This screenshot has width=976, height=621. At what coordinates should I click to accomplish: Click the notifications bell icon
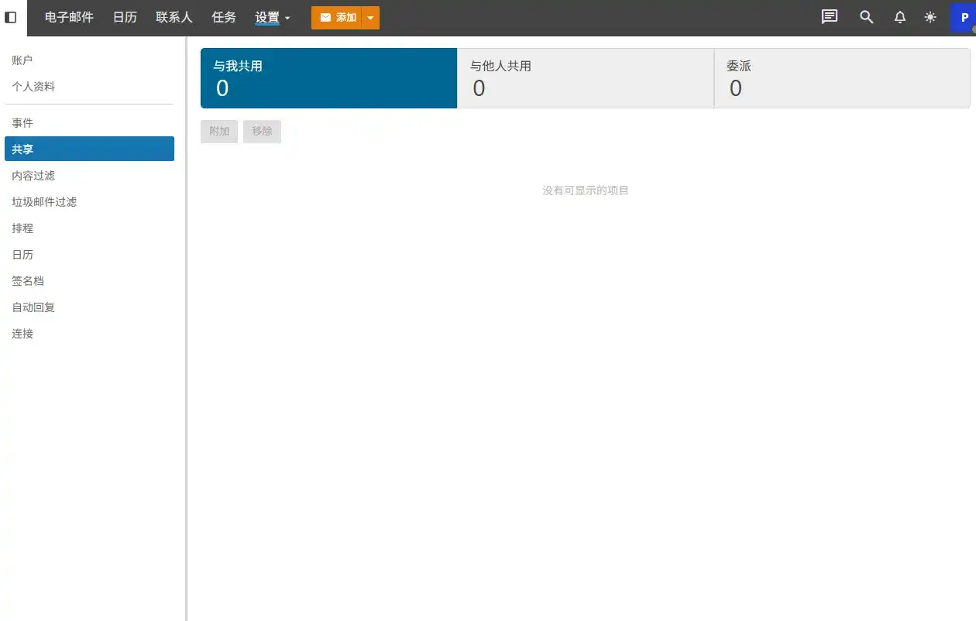[x=899, y=17]
